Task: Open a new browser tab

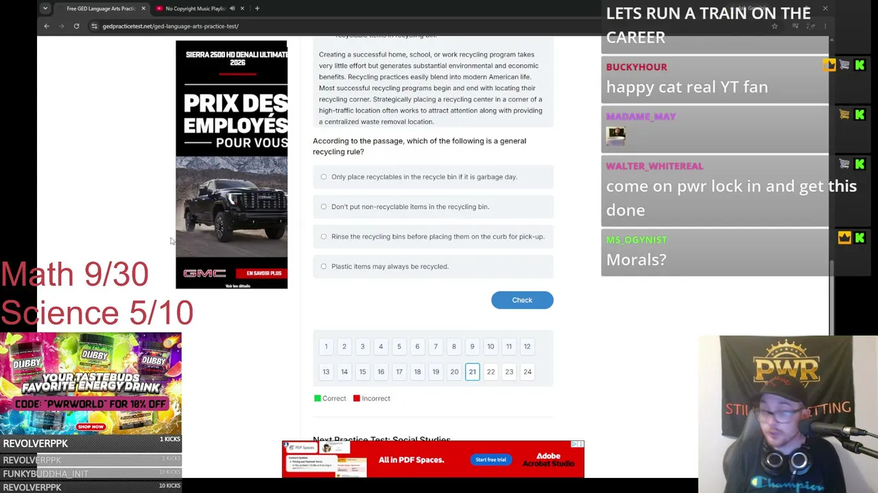Action: pos(257,8)
